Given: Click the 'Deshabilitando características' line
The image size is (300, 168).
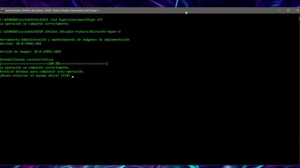Looking at the screenshot, I should 27,60.
